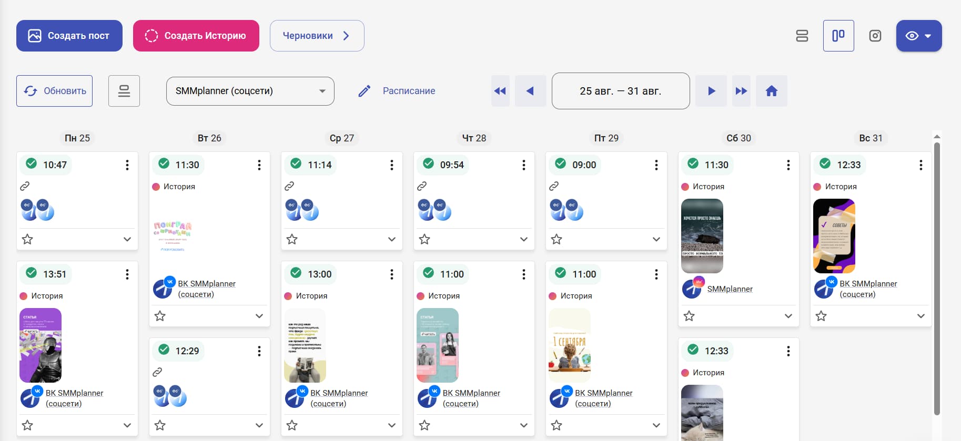Click the Обновить refresh button

tap(55, 91)
